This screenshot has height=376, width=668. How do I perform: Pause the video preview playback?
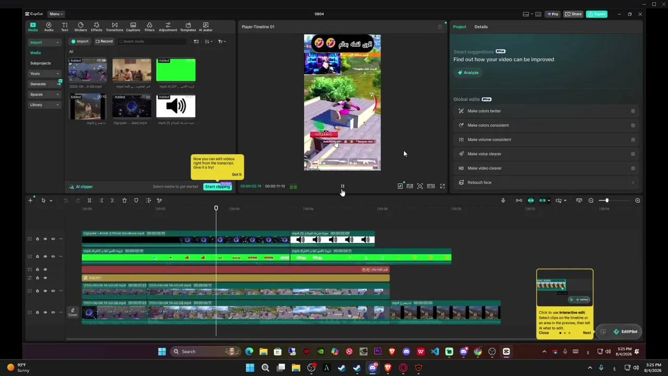[x=343, y=186]
